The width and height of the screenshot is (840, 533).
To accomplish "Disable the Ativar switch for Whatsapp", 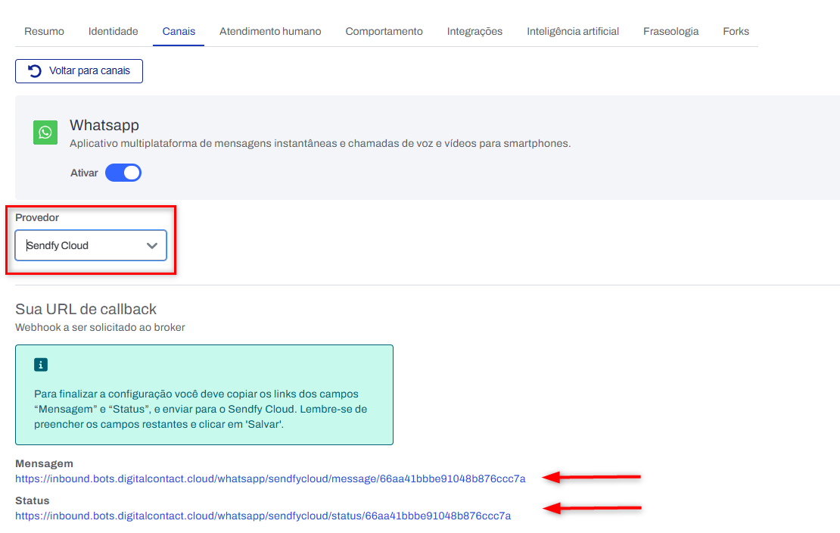I will coord(123,173).
